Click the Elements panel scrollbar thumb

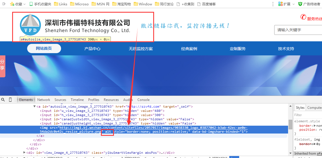[x=290, y=124]
